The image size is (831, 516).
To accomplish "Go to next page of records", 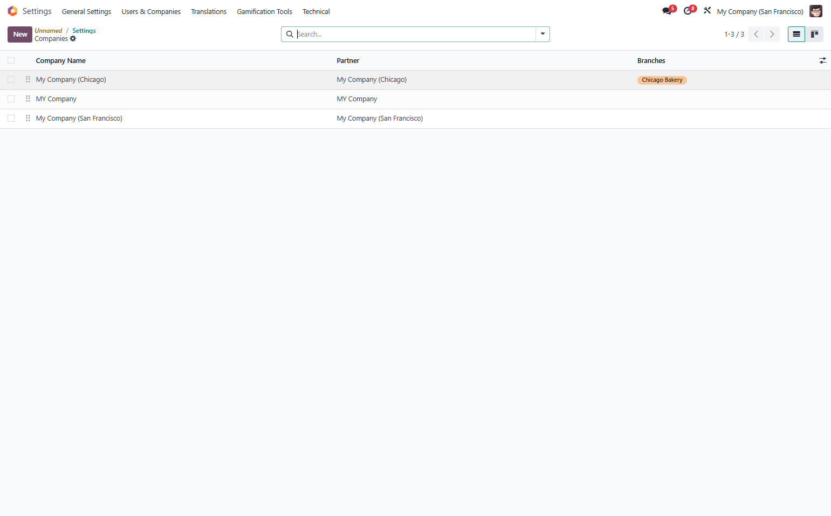I will [772, 34].
